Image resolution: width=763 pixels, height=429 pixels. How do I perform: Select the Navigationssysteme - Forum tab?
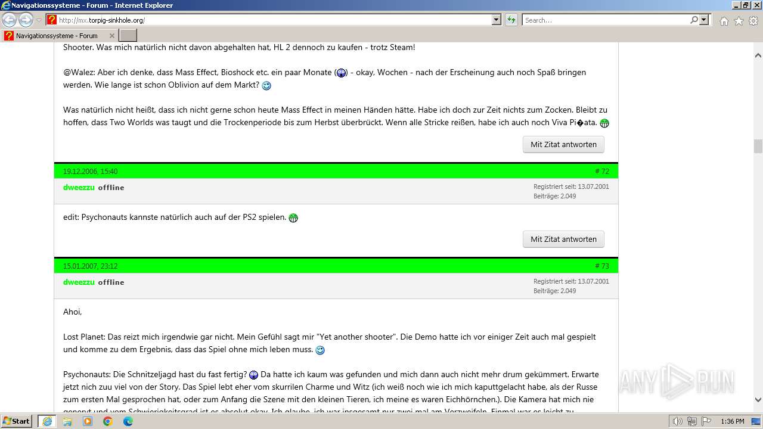point(58,36)
